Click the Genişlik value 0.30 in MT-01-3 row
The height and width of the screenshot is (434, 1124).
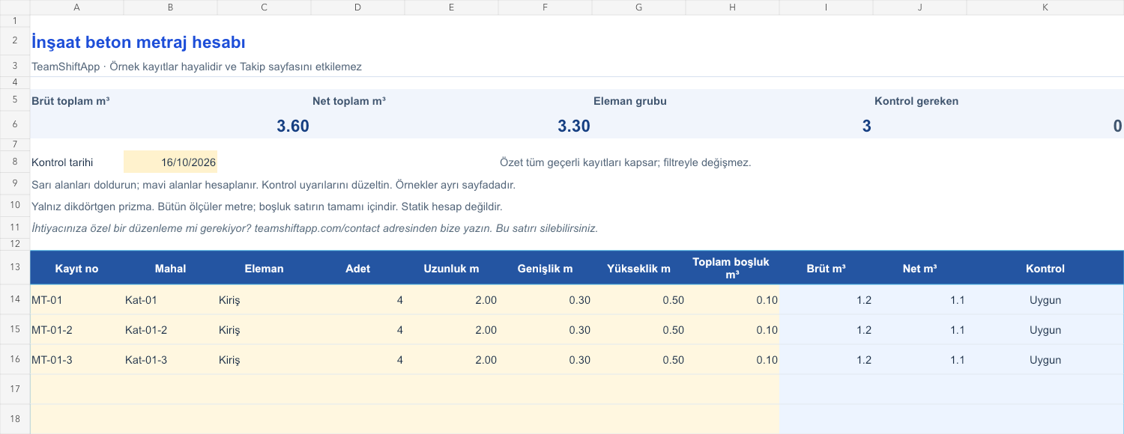pyautogui.click(x=545, y=360)
